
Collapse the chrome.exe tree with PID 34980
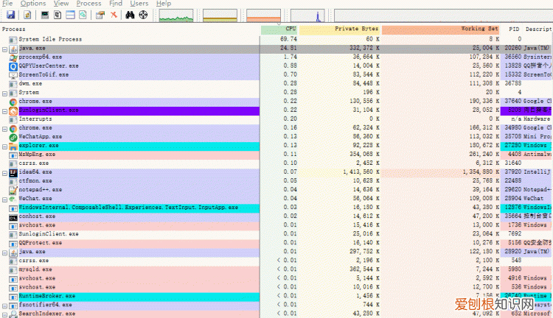pyautogui.click(x=4, y=130)
